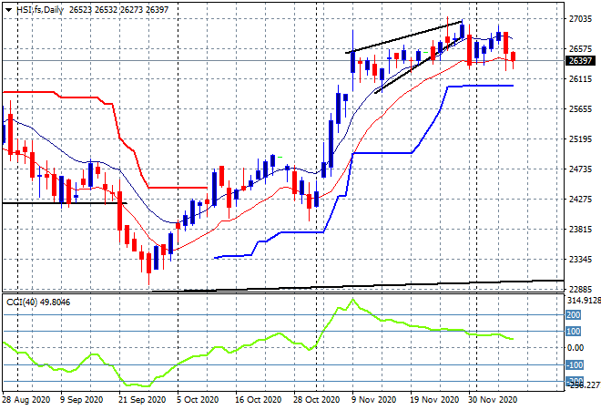Click the 23345 price axis label
This screenshot has height=410, width=601.
coord(580,260)
